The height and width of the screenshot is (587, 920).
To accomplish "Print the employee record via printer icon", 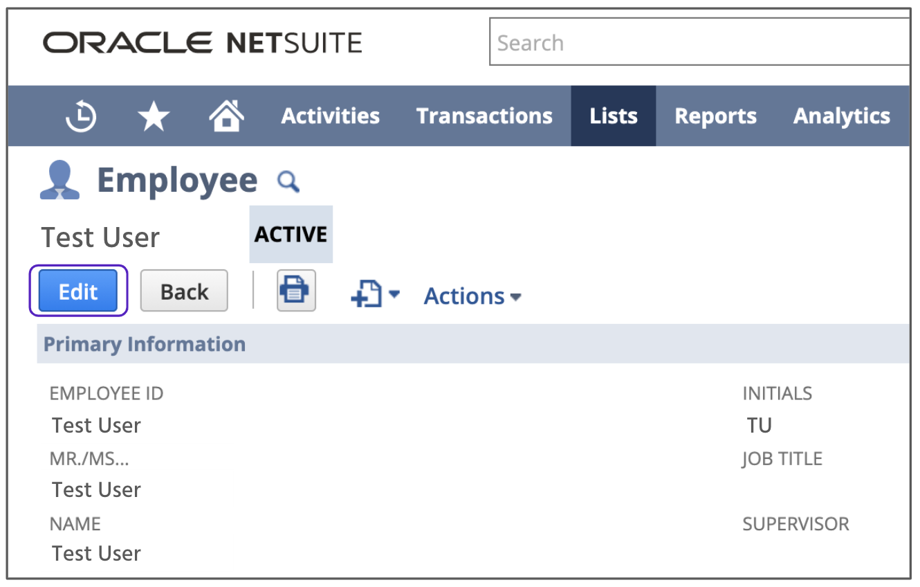I will coord(296,291).
